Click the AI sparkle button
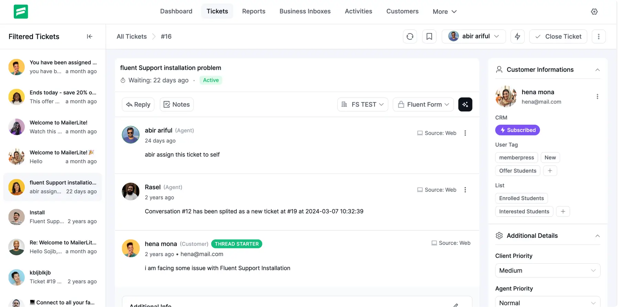The width and height of the screenshot is (618, 307). pos(465,105)
